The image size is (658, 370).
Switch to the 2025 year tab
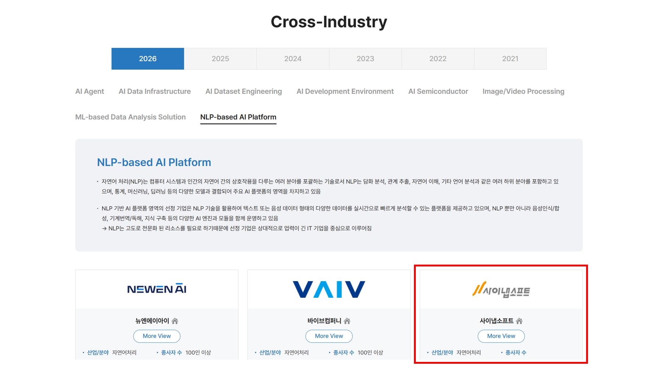point(220,59)
